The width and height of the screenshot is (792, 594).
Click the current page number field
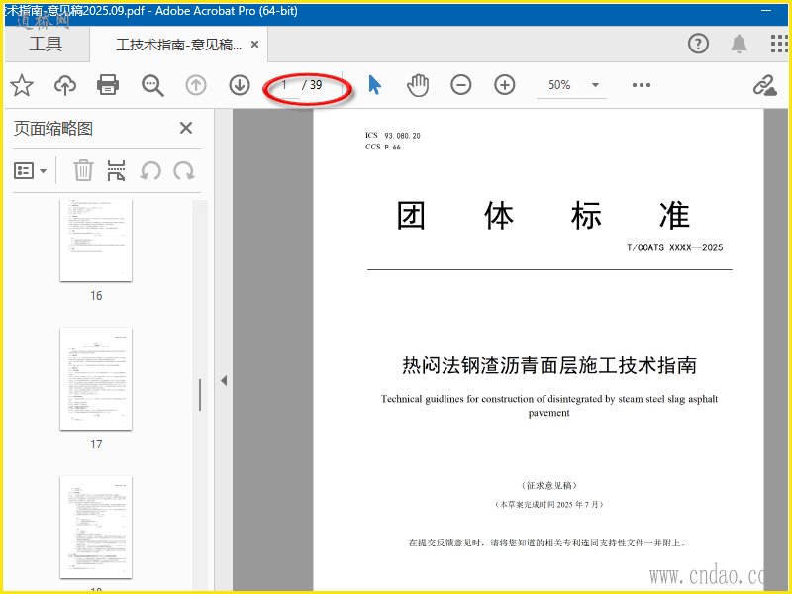(285, 85)
